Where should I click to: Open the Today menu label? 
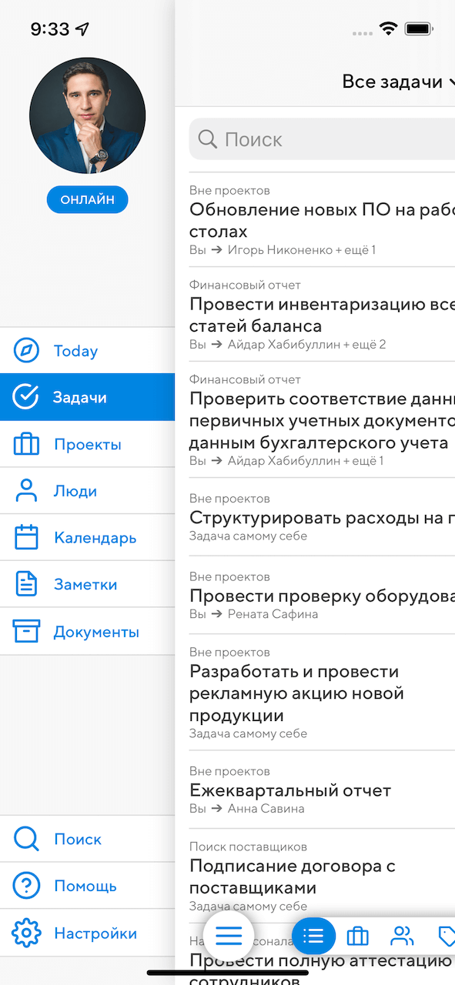[x=75, y=351]
